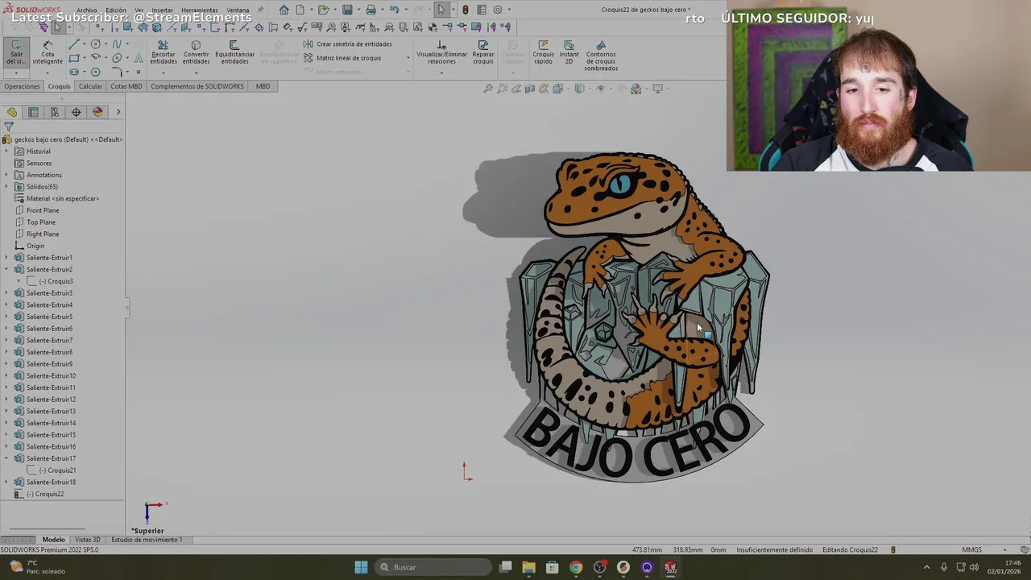Image resolution: width=1031 pixels, height=580 pixels.
Task: Select the Spline sketch tool
Action: (117, 44)
